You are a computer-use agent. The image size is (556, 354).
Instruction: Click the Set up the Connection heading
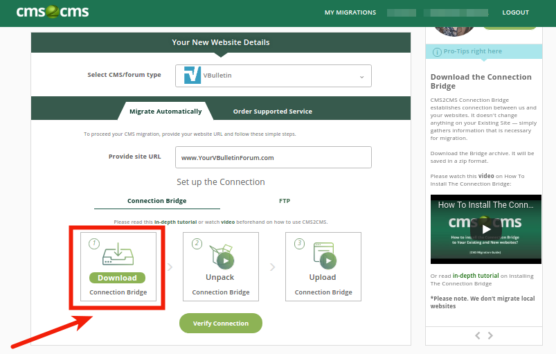click(221, 182)
